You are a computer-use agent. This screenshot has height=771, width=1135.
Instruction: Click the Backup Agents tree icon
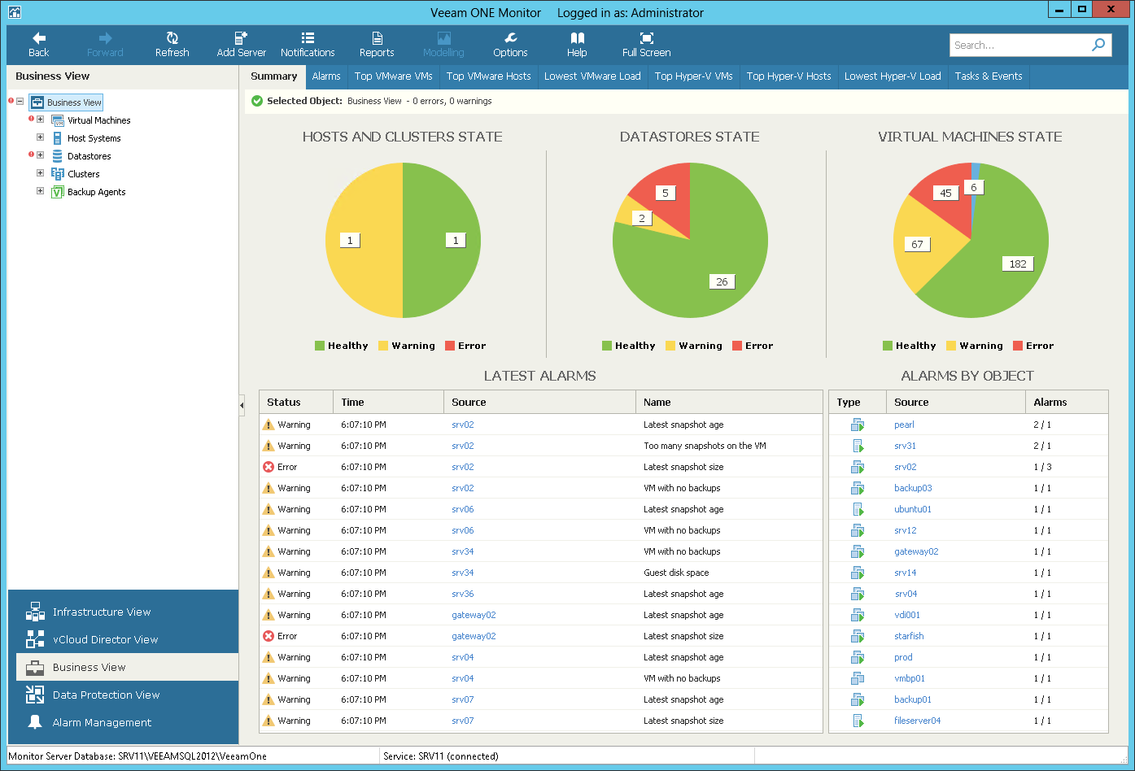[x=58, y=192]
